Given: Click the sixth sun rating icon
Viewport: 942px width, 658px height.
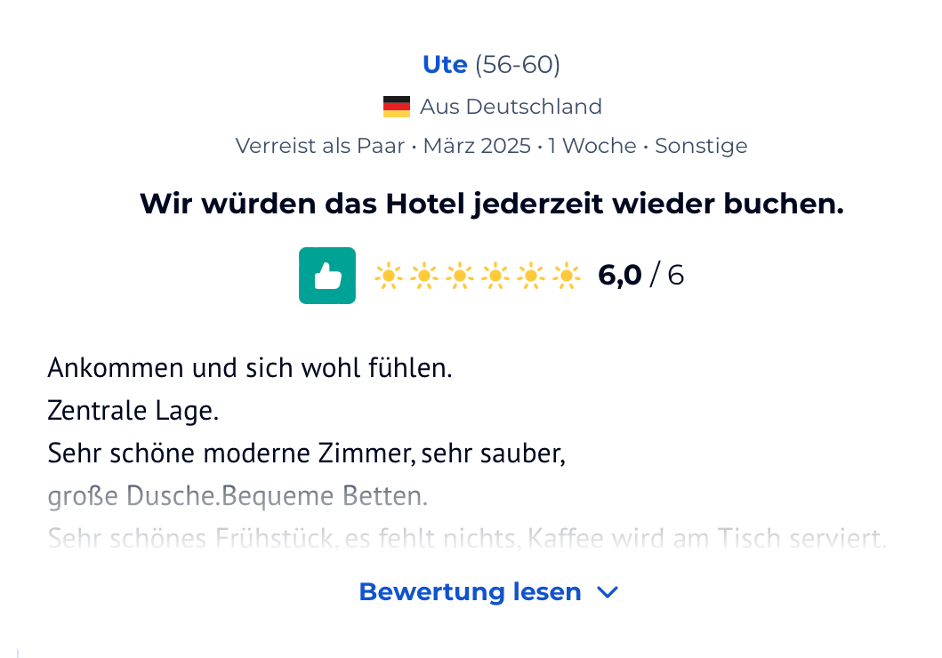Looking at the screenshot, I should point(565,276).
